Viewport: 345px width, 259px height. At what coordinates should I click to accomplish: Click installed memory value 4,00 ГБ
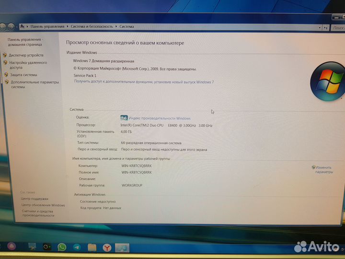click(126, 132)
